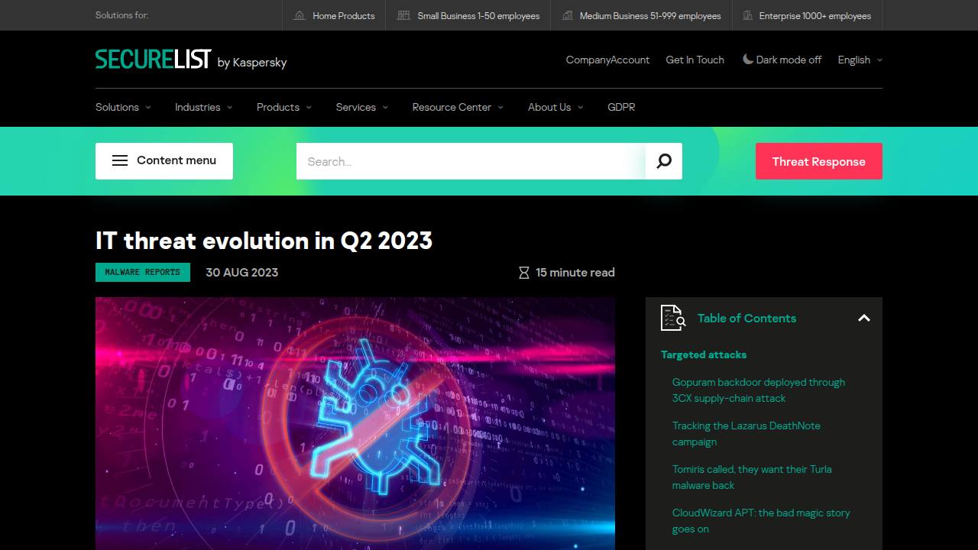The image size is (978, 550).
Task: Click the Home Products building icon
Action: coord(300,15)
